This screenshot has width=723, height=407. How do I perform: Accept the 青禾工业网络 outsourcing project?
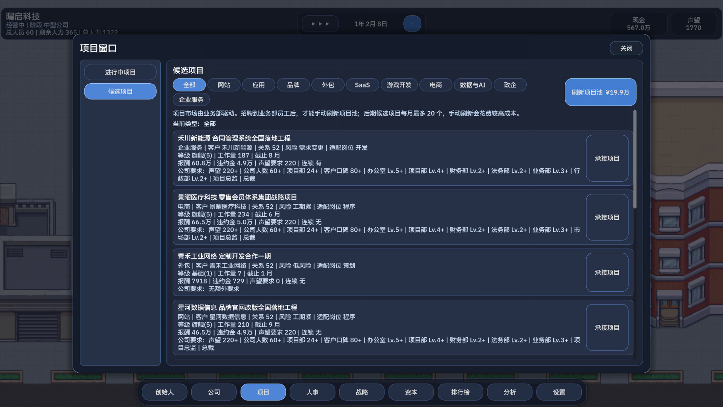(607, 272)
